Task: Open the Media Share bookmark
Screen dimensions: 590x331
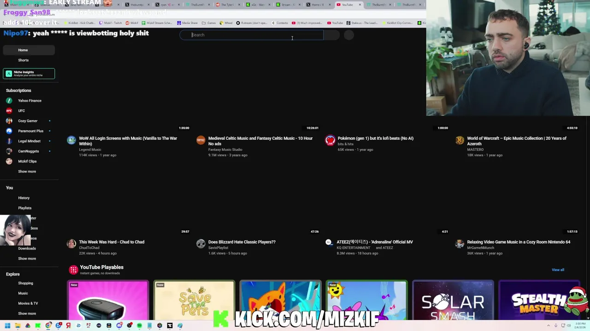Action: (187, 23)
